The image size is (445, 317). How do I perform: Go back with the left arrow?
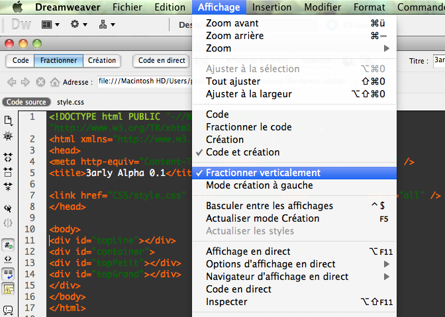[x=12, y=82]
